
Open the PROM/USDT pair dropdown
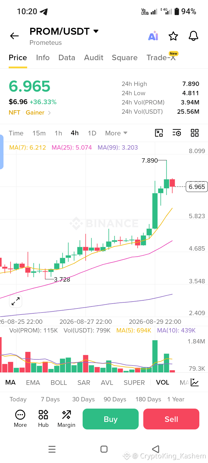point(96,31)
